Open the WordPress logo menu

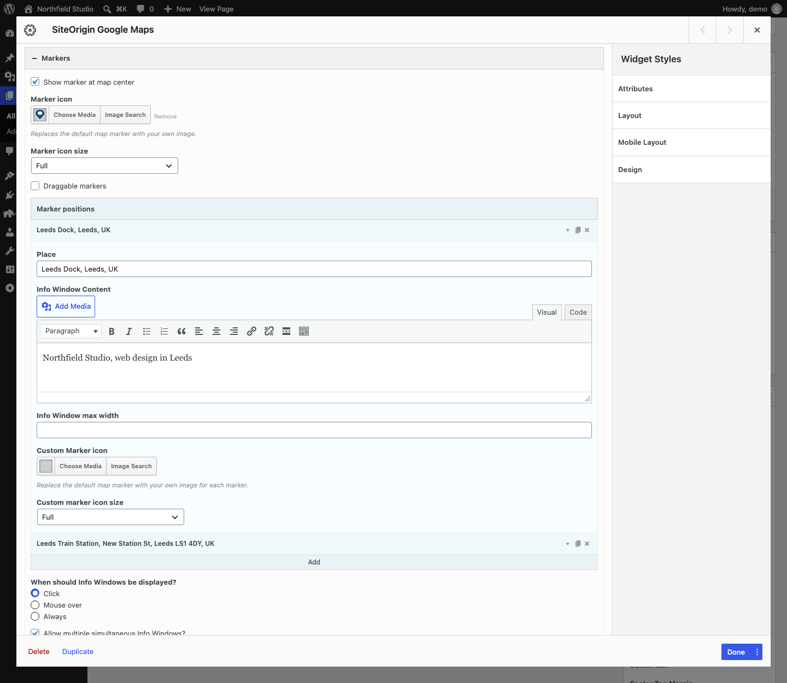coord(9,9)
